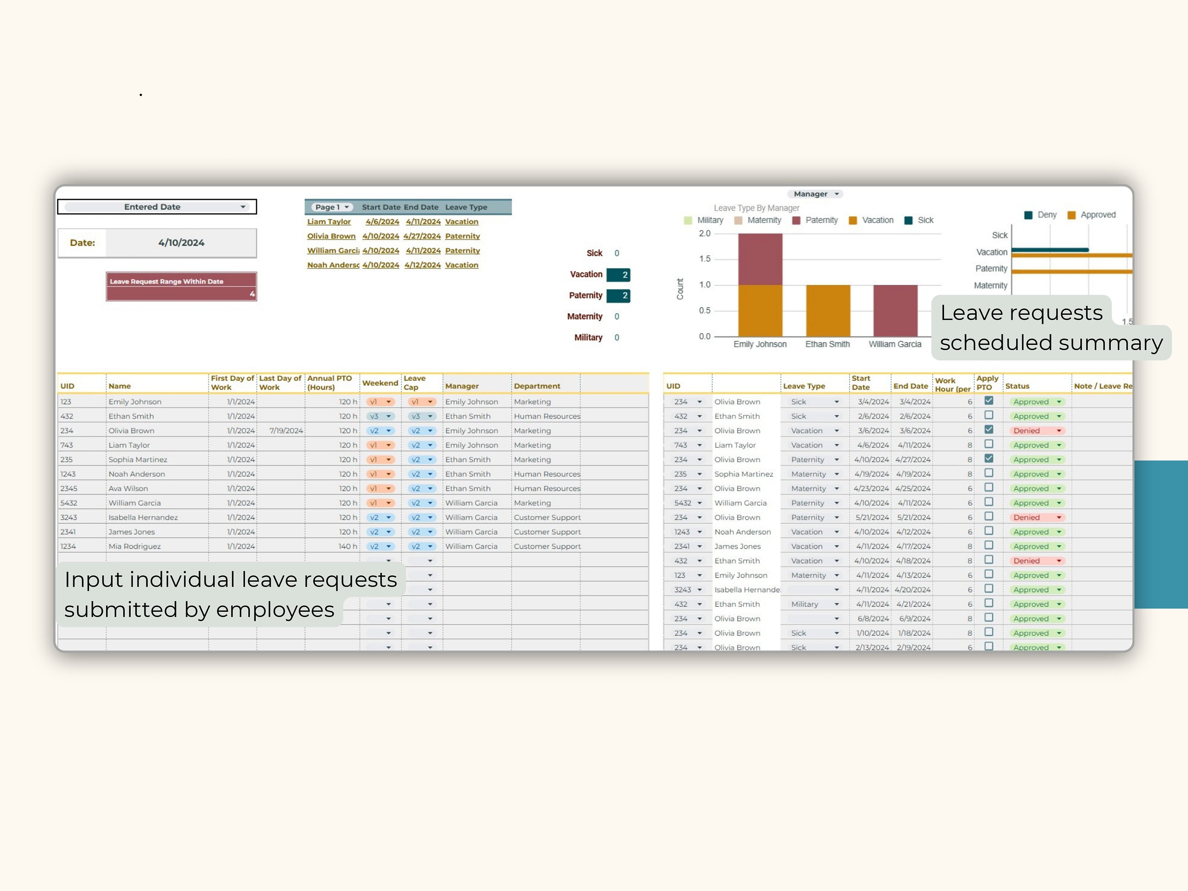Expand the v3 Leave Cap dropdown for Ethan Smith

coord(422,416)
